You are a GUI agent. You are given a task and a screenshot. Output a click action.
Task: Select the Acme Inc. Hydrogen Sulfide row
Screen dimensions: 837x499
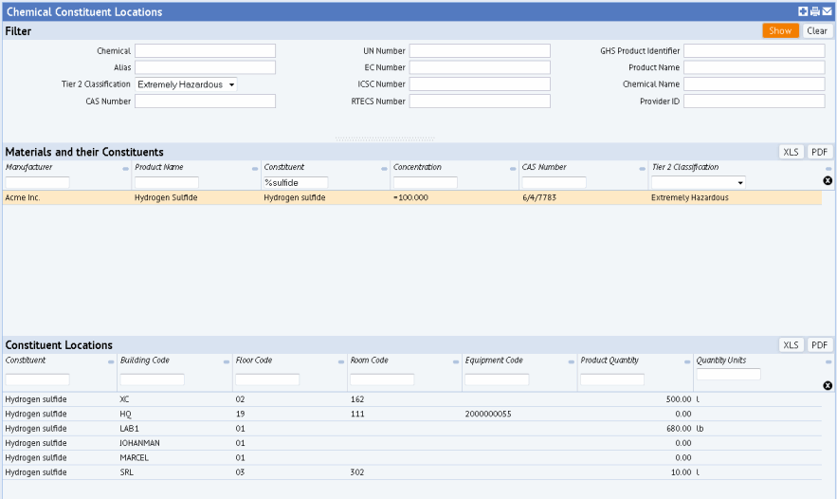(412, 197)
